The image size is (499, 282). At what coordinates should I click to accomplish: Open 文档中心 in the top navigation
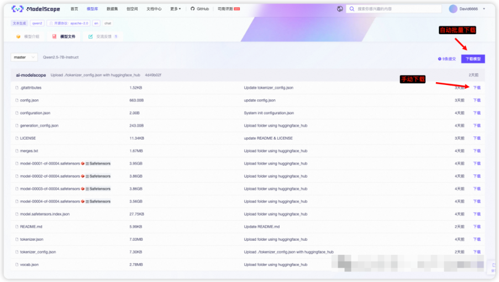[x=154, y=9]
